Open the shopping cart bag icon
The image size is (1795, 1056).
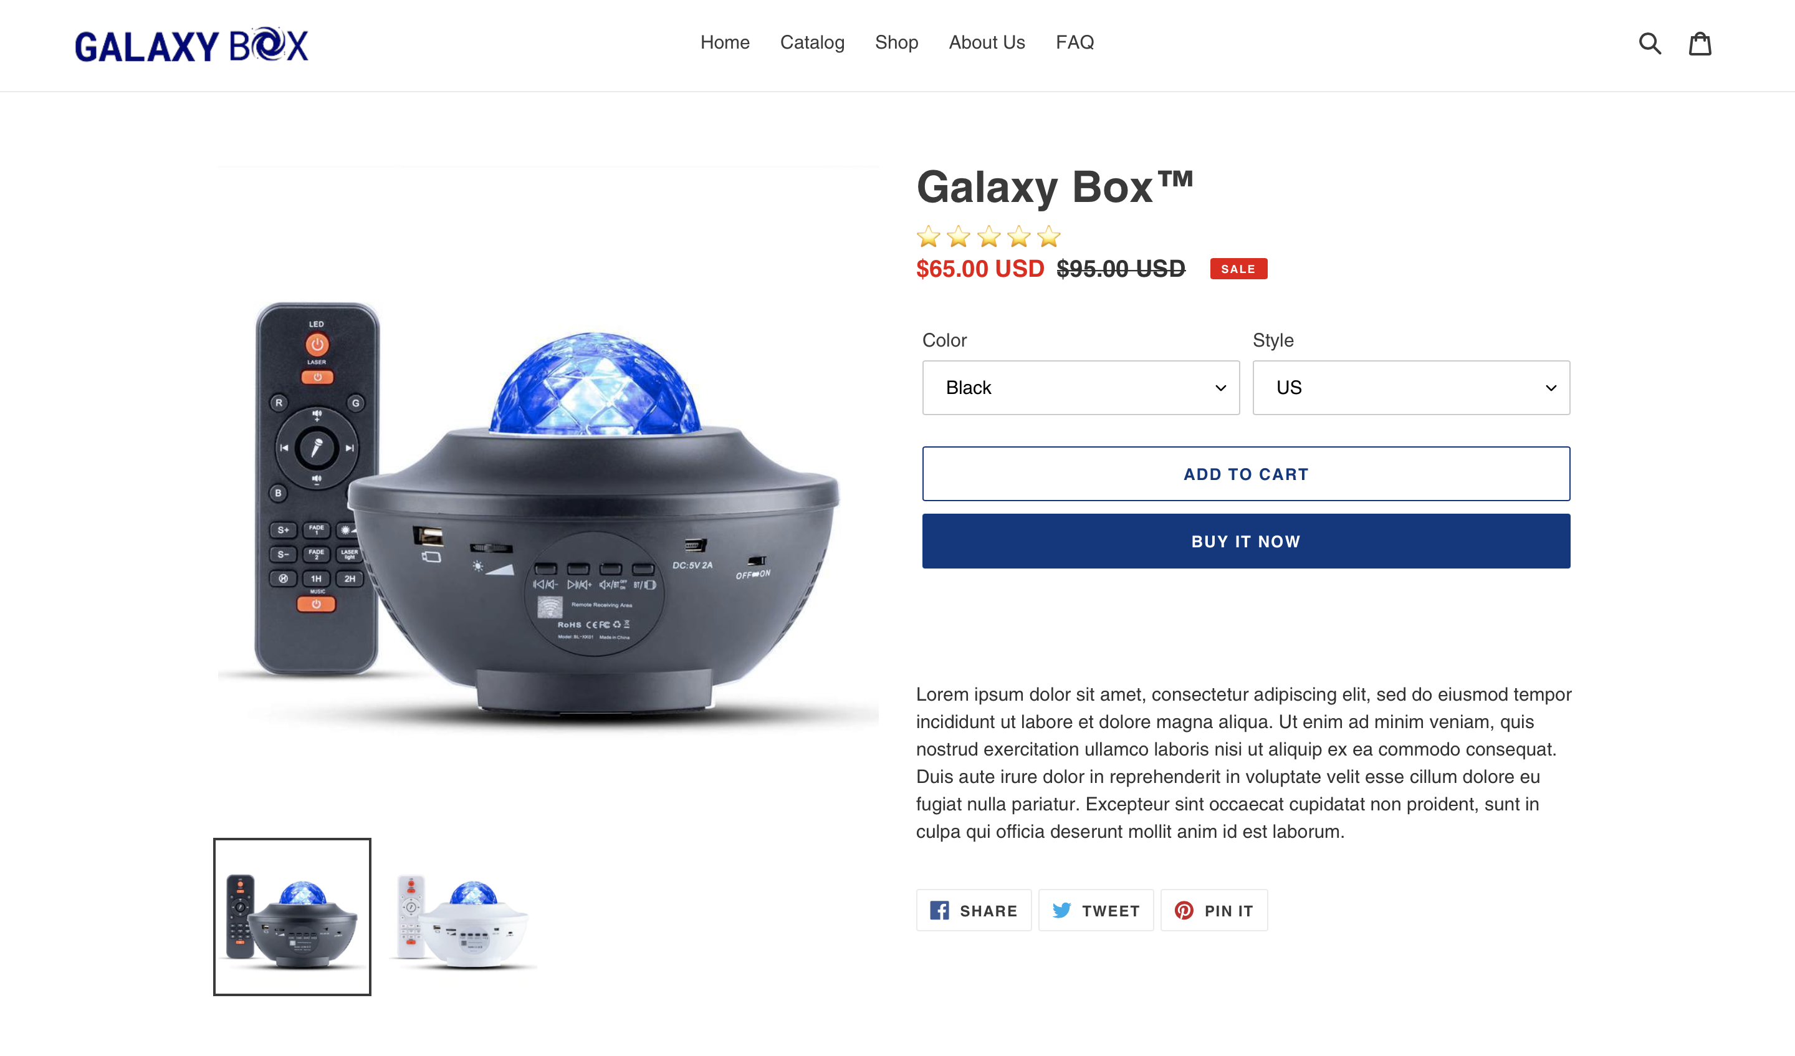(1700, 44)
